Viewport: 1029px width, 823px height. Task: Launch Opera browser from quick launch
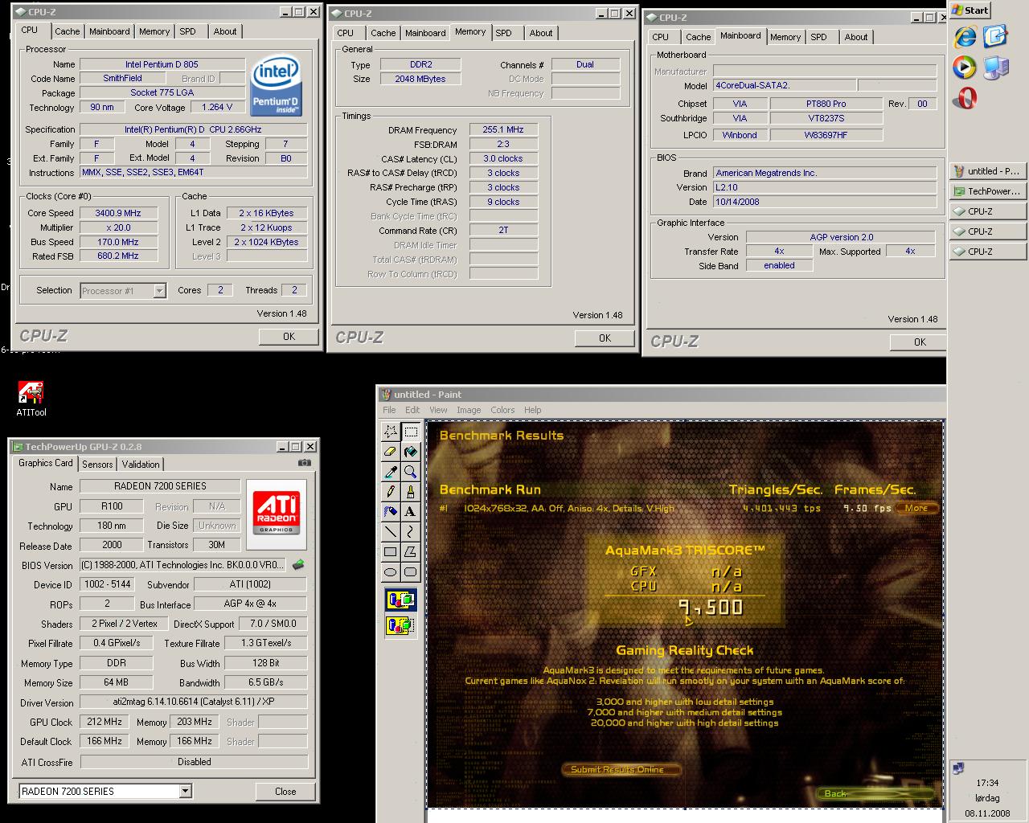tap(965, 98)
